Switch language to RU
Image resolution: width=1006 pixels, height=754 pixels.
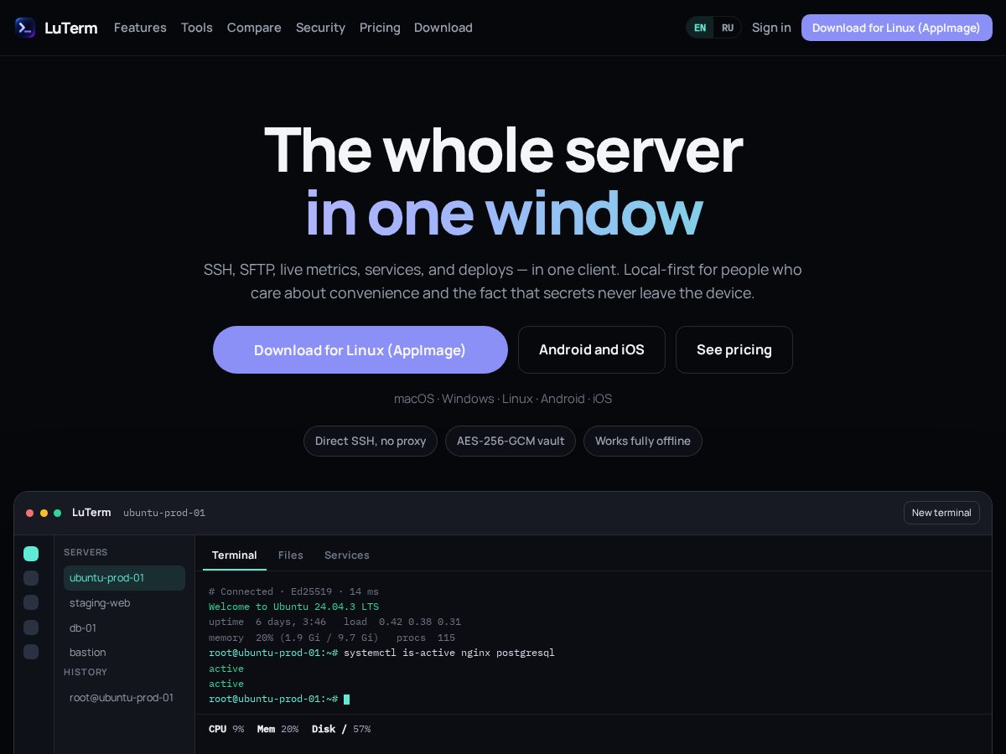point(727,28)
